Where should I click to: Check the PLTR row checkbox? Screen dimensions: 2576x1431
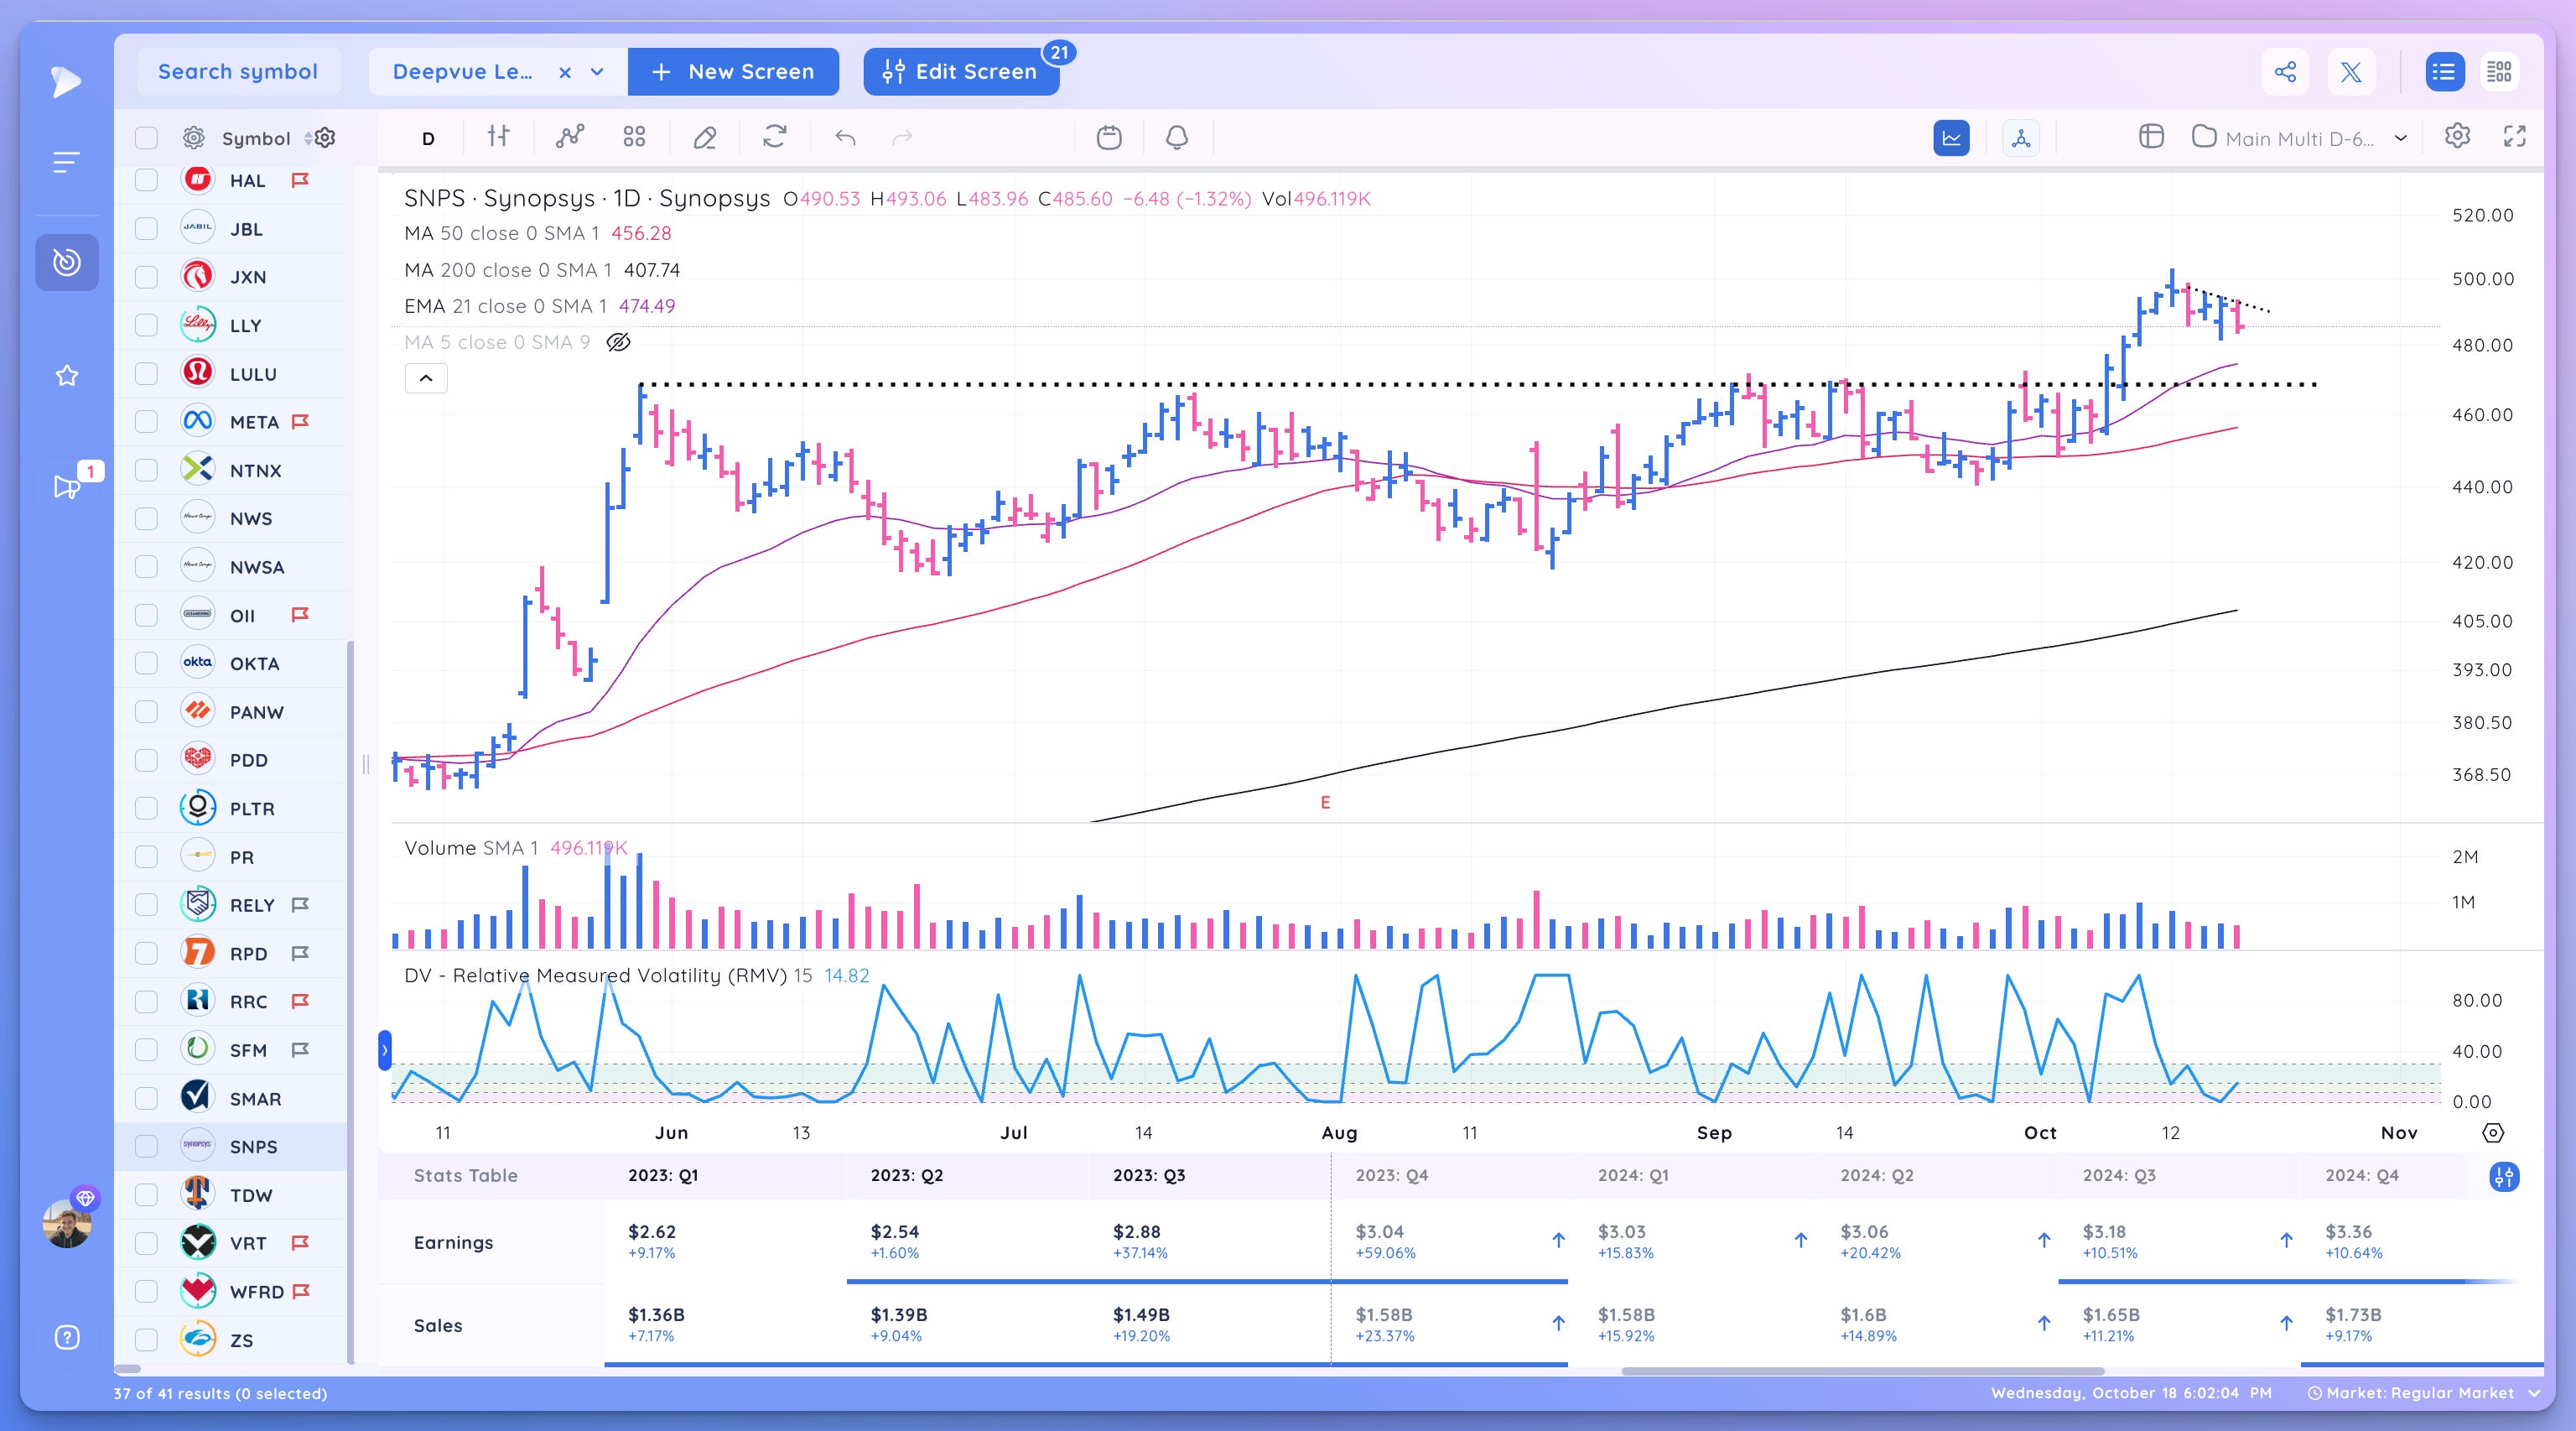coord(146,808)
